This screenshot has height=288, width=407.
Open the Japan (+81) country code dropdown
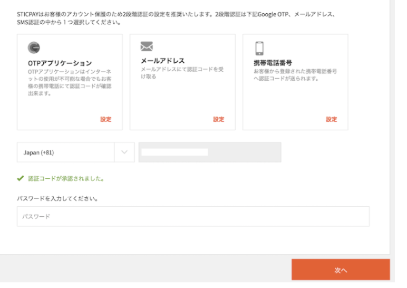(76, 152)
